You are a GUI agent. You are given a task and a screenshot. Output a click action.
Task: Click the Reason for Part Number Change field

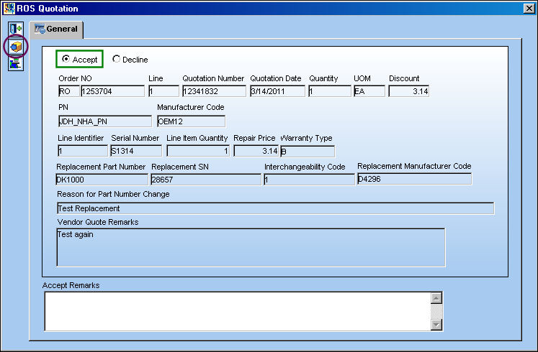click(276, 208)
